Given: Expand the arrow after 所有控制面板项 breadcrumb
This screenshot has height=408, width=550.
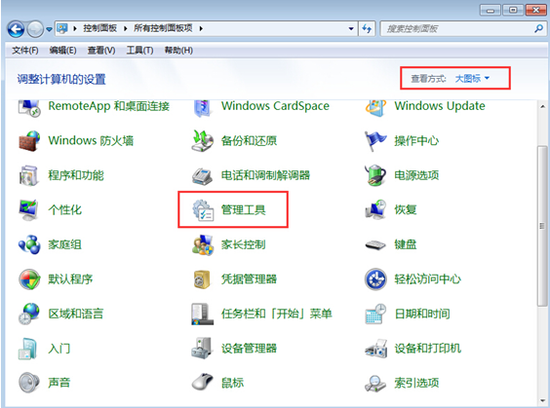Looking at the screenshot, I should tap(201, 28).
